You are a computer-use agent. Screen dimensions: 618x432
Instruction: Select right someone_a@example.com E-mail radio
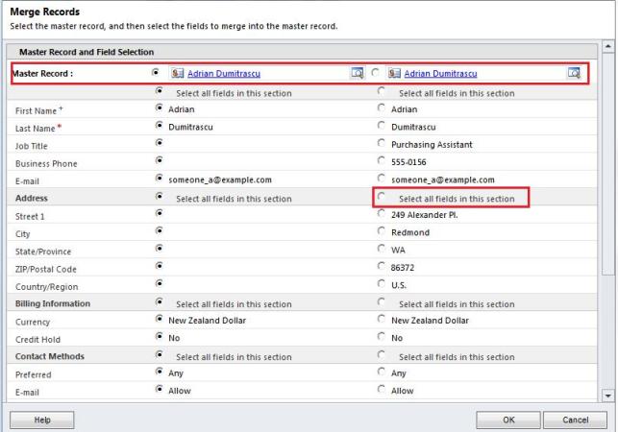pyautogui.click(x=382, y=178)
